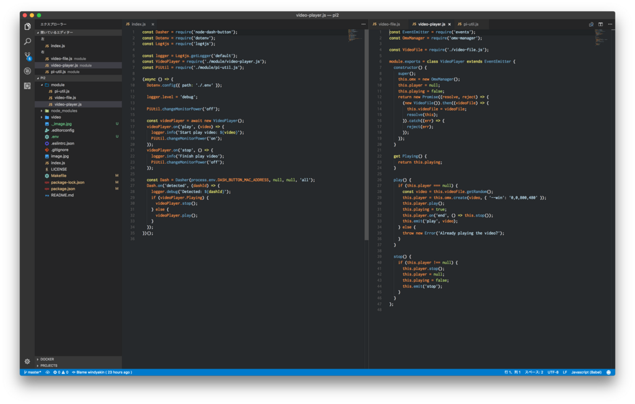Click the feedback smiley in status bar
The width and height of the screenshot is (635, 404).
point(608,372)
